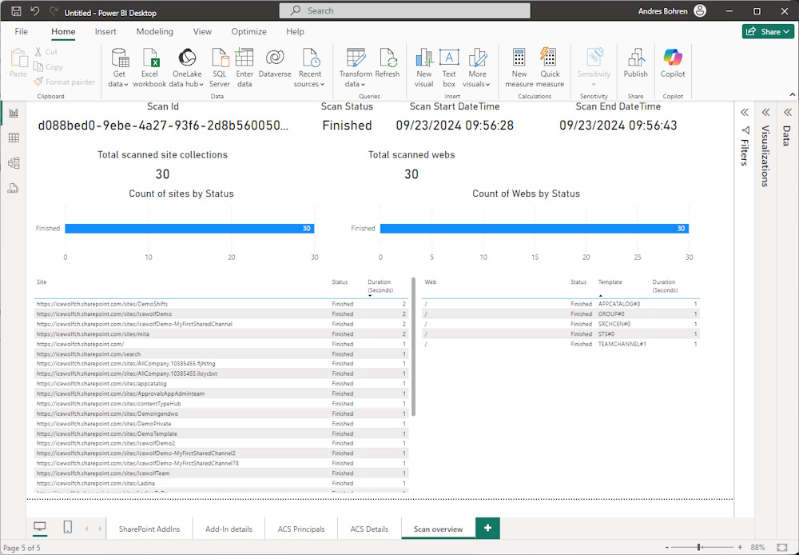799x555 pixels.
Task: Create a New measure
Action: (x=519, y=68)
